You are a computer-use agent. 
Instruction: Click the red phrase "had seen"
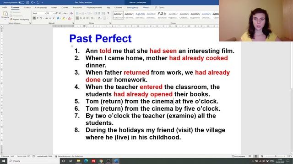click(163, 51)
